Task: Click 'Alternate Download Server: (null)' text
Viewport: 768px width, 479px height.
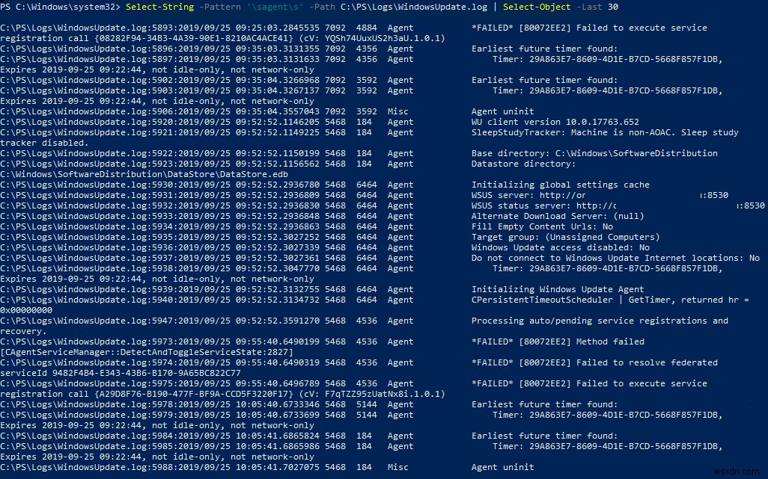Action: click(x=558, y=216)
